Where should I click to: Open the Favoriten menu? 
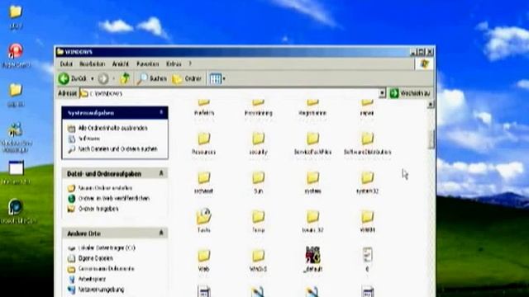147,64
